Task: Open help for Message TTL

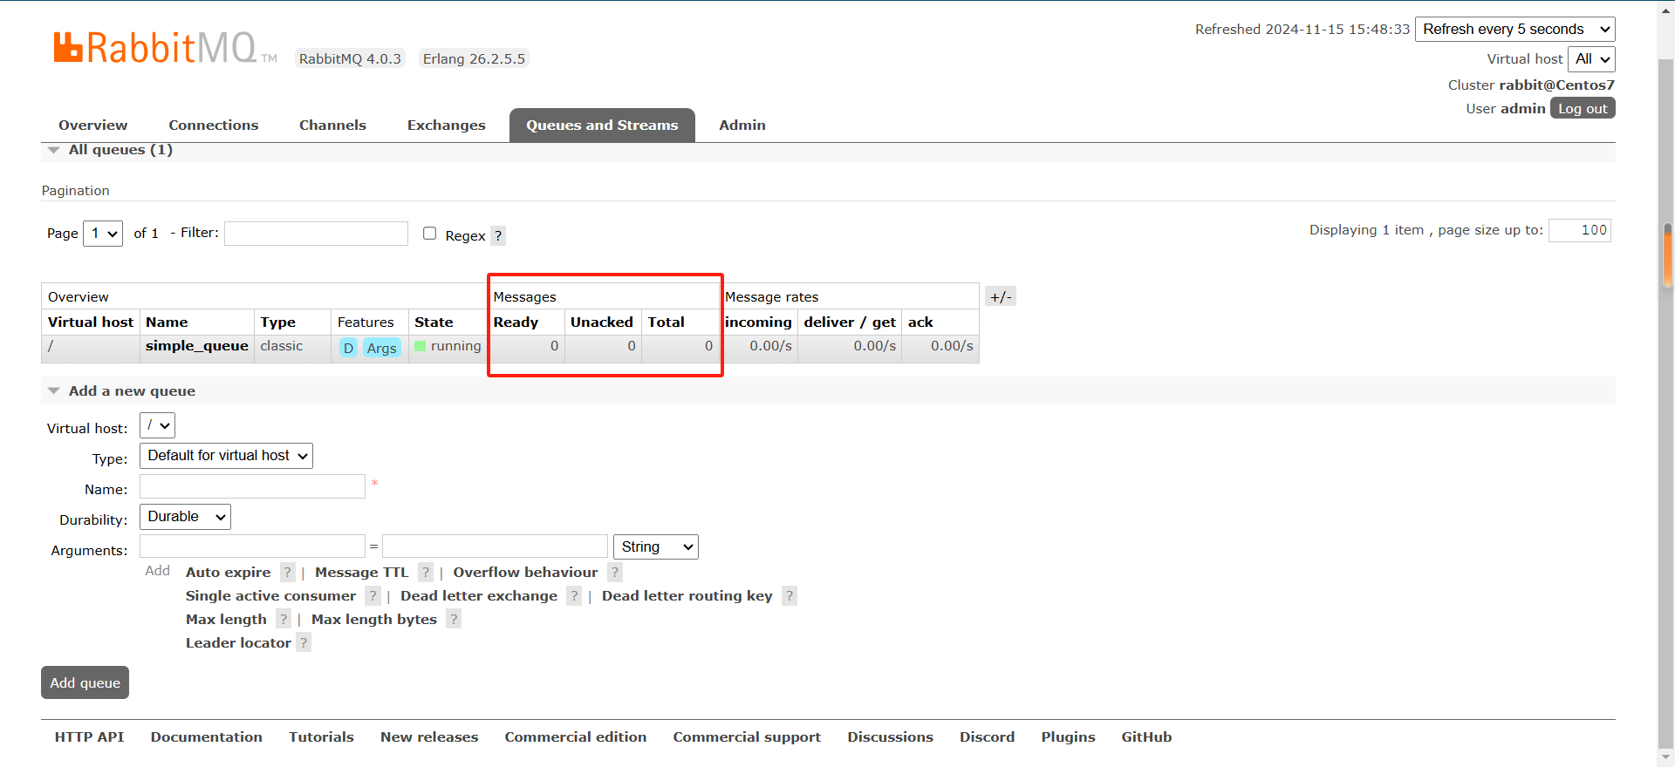Action: 425,573
